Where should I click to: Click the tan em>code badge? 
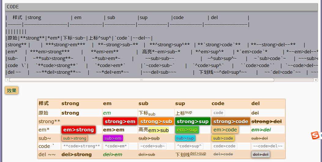pyautogui.click(x=225, y=130)
